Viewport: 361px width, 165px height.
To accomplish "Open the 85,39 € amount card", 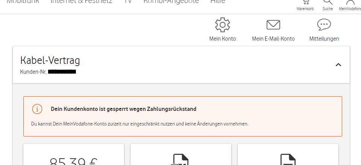I will pyautogui.click(x=74, y=154).
